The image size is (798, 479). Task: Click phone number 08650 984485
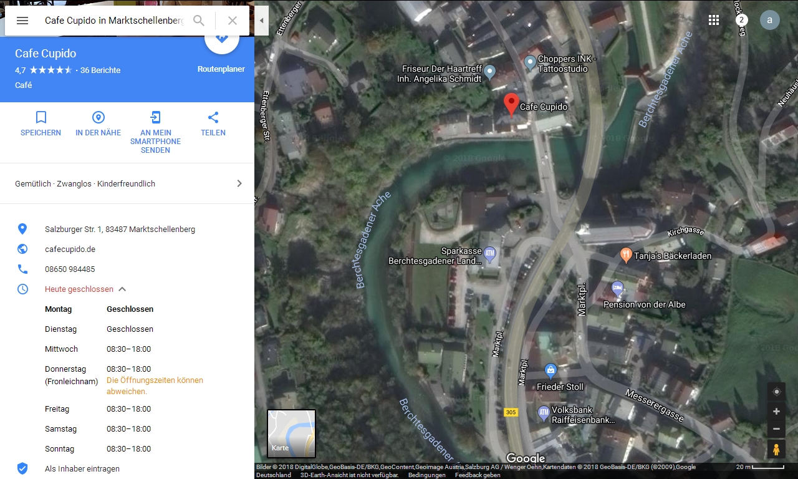70,269
